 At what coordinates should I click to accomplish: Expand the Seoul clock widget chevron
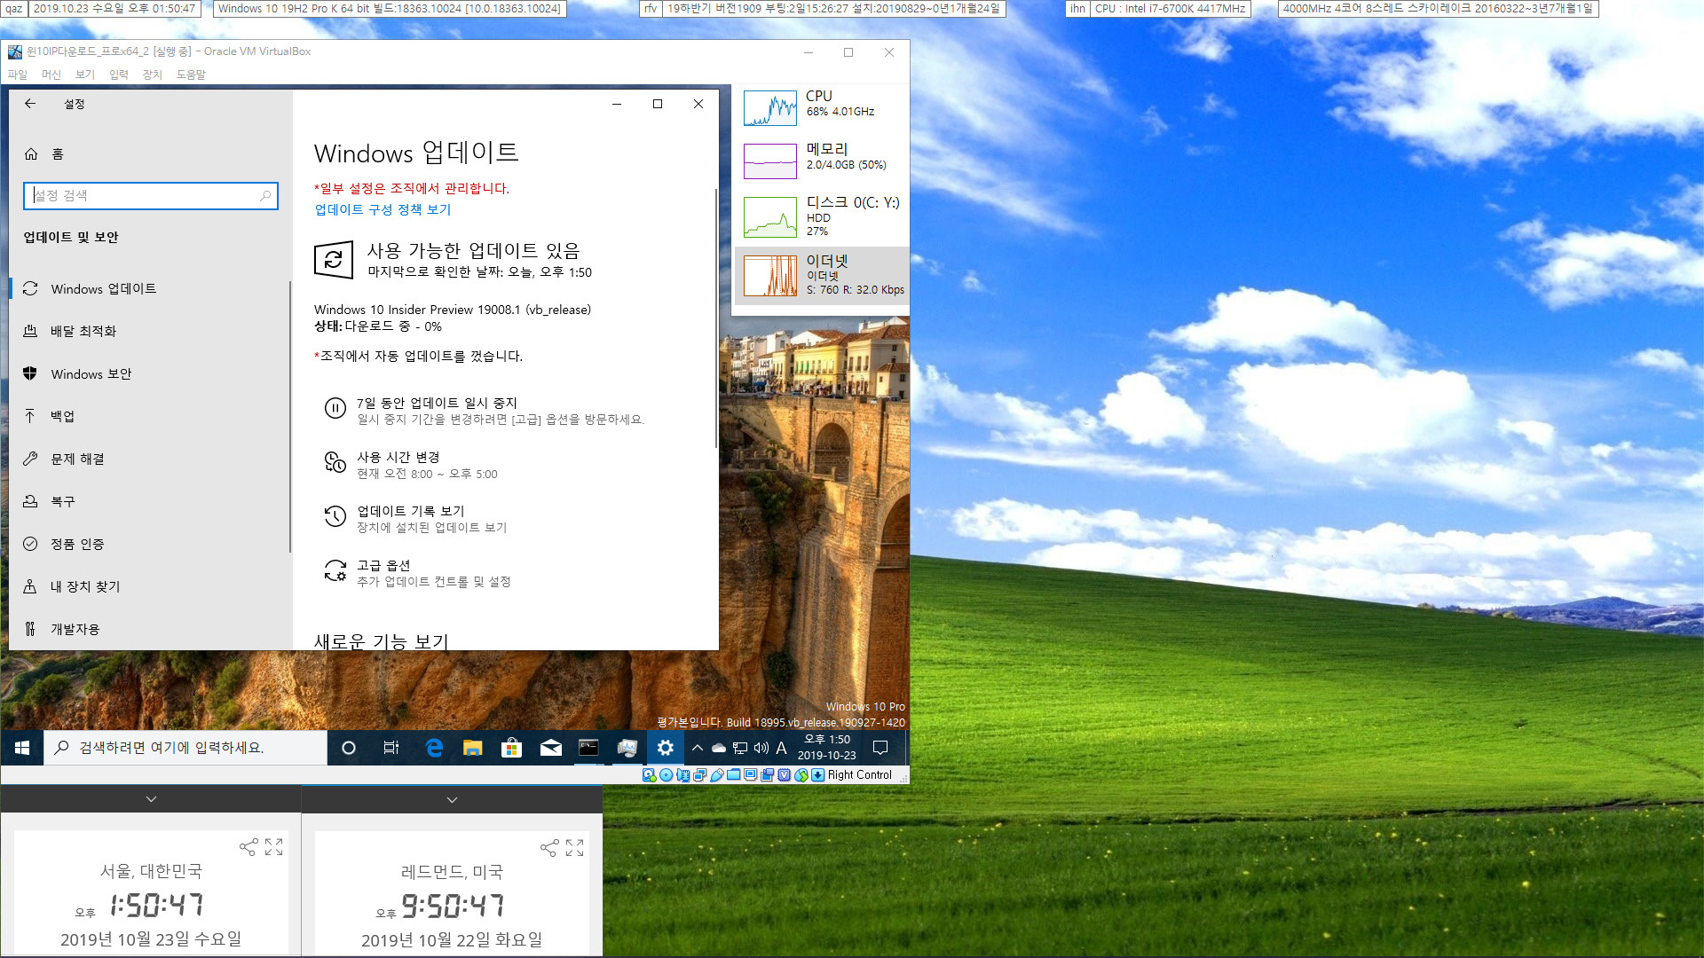pyautogui.click(x=152, y=799)
